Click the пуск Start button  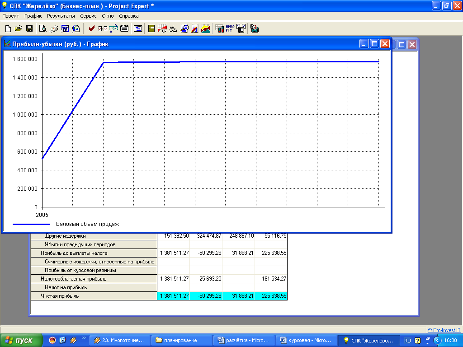[21, 340]
